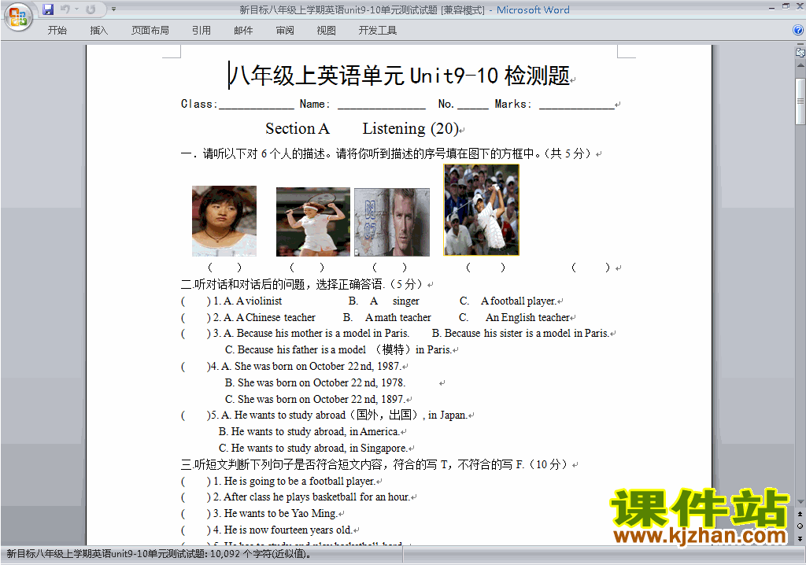Click the blank line after Marks:
806x565 pixels.
[577, 105]
